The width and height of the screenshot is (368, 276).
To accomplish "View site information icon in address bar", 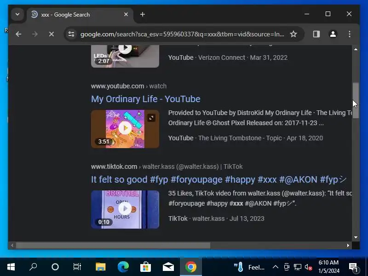I will pyautogui.click(x=71, y=34).
